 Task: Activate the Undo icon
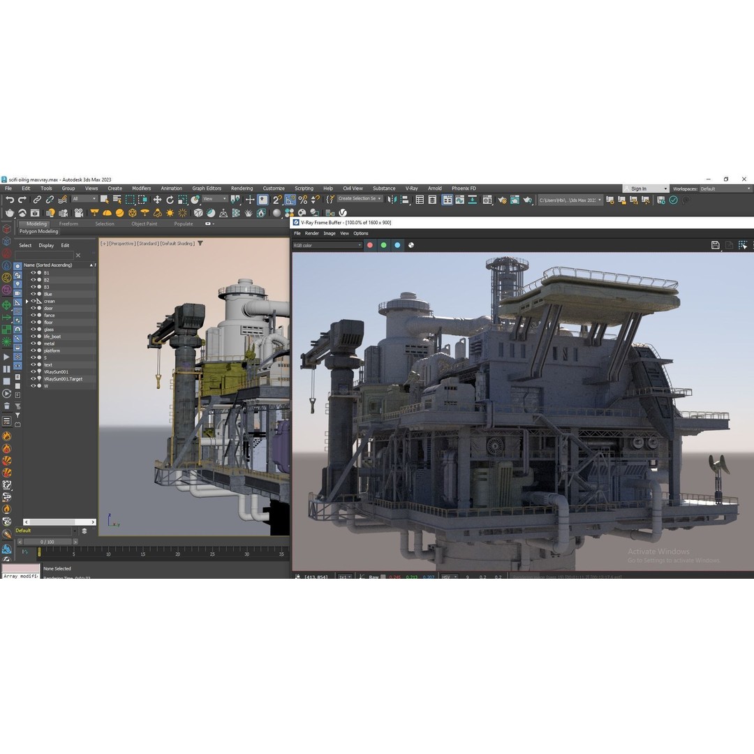point(10,200)
